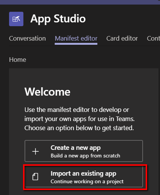Click the file icon for import app
The image size is (160, 195).
coord(35,177)
